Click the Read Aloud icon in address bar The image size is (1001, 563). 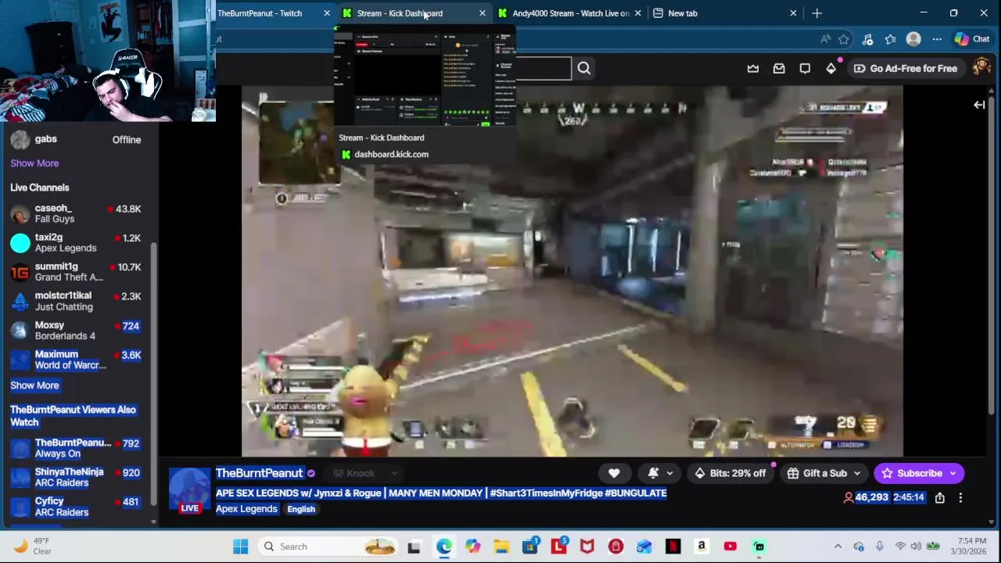coord(826,39)
